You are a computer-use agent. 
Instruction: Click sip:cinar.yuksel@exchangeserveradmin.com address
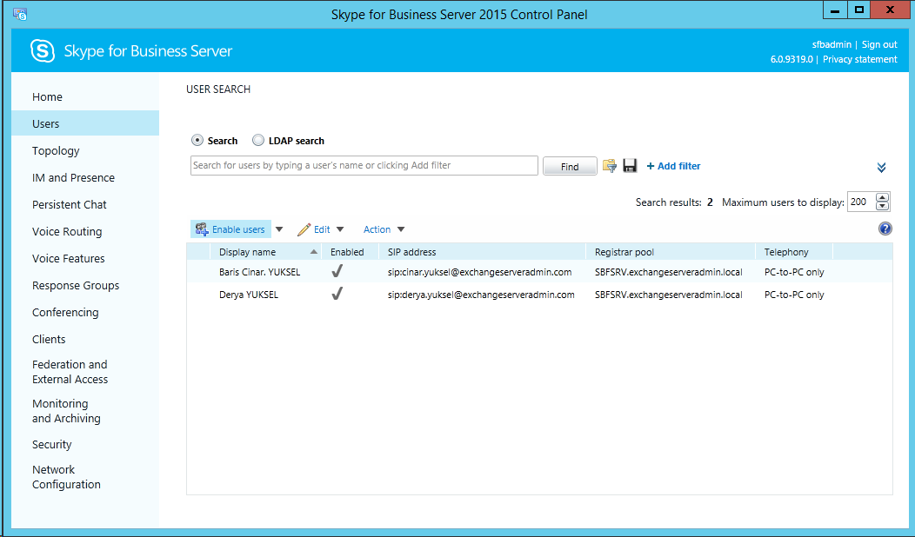[x=479, y=272]
